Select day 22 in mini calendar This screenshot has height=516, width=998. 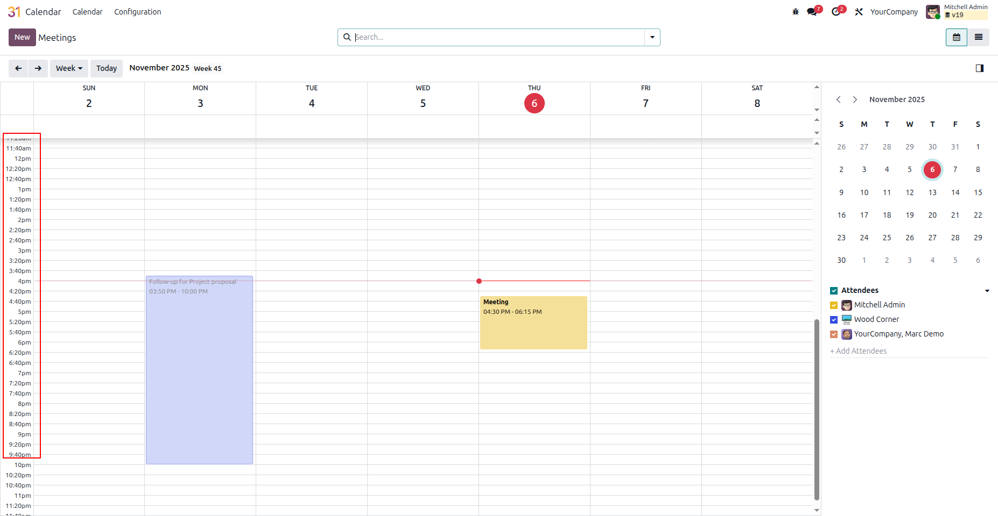coord(978,215)
